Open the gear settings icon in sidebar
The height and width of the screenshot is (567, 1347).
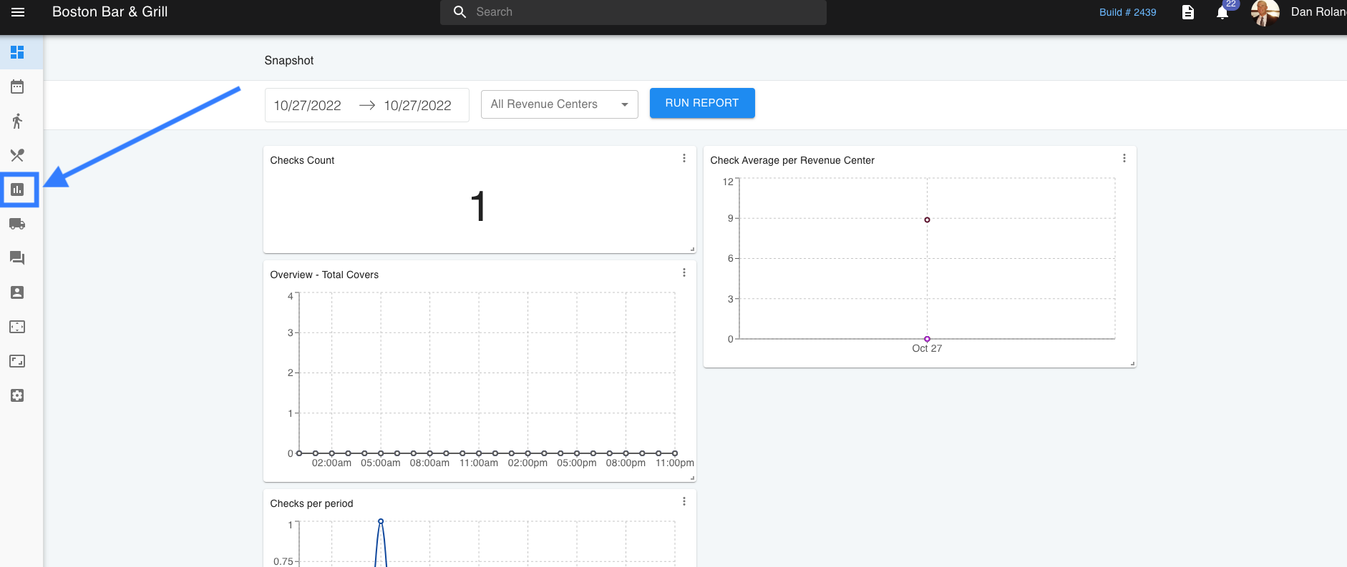tap(17, 395)
